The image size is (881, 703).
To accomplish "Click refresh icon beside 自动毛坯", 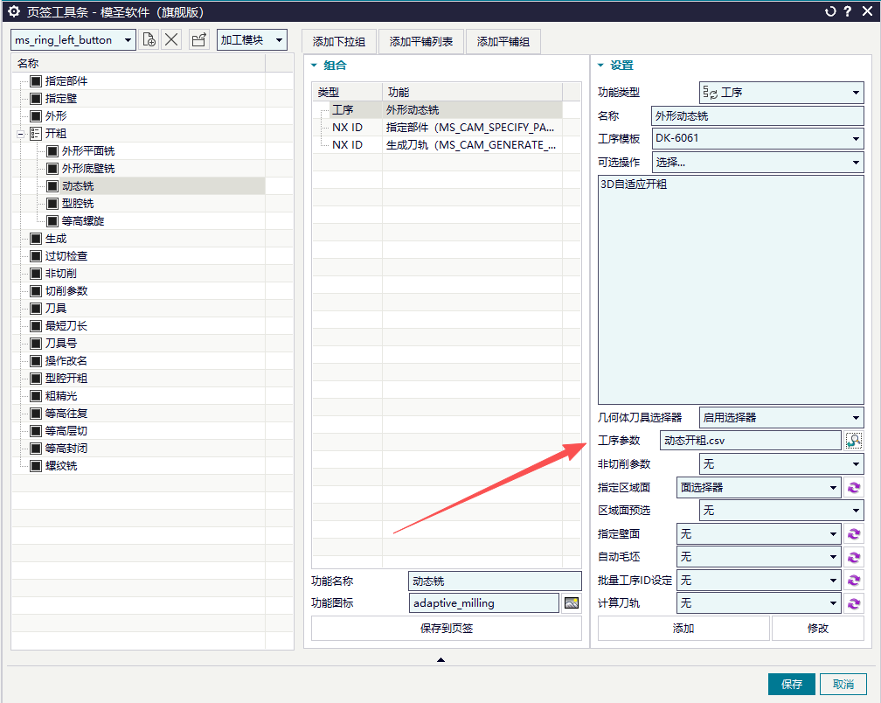I will [853, 557].
